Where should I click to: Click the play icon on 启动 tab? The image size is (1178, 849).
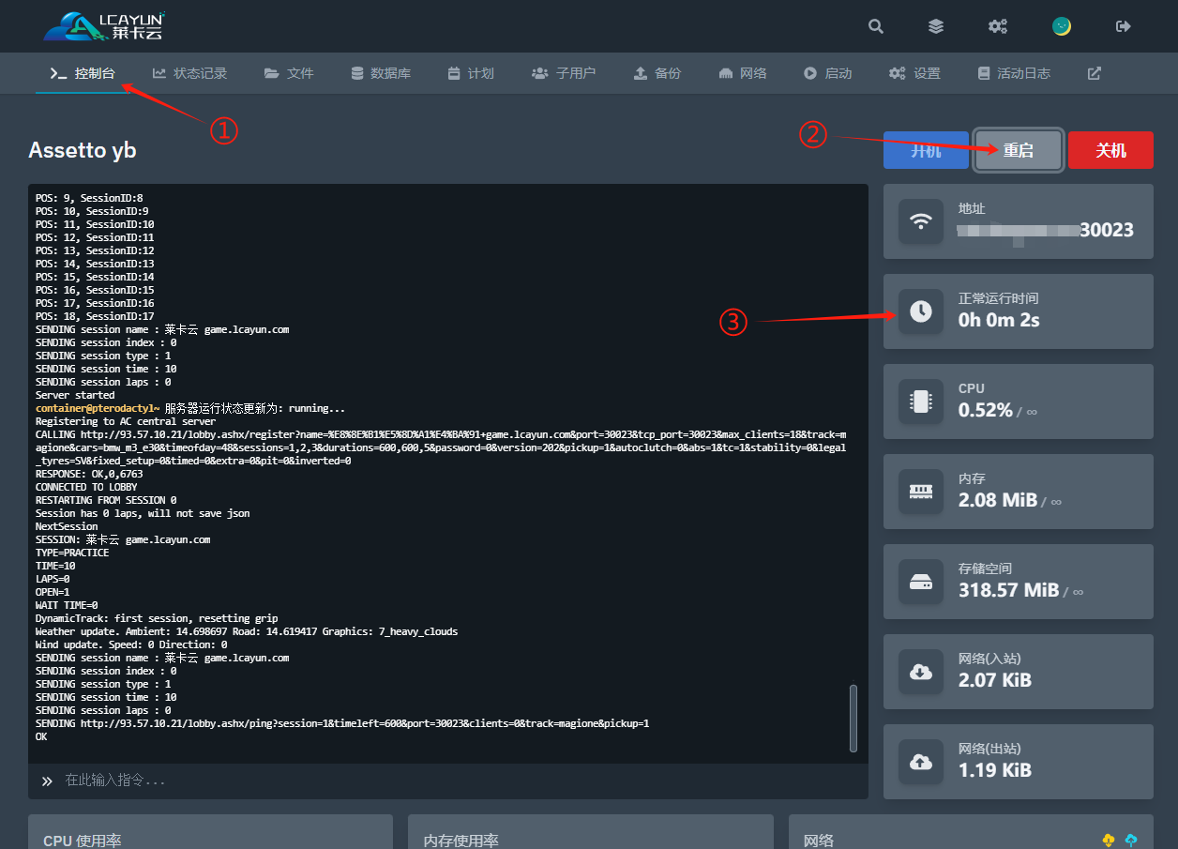coord(810,73)
